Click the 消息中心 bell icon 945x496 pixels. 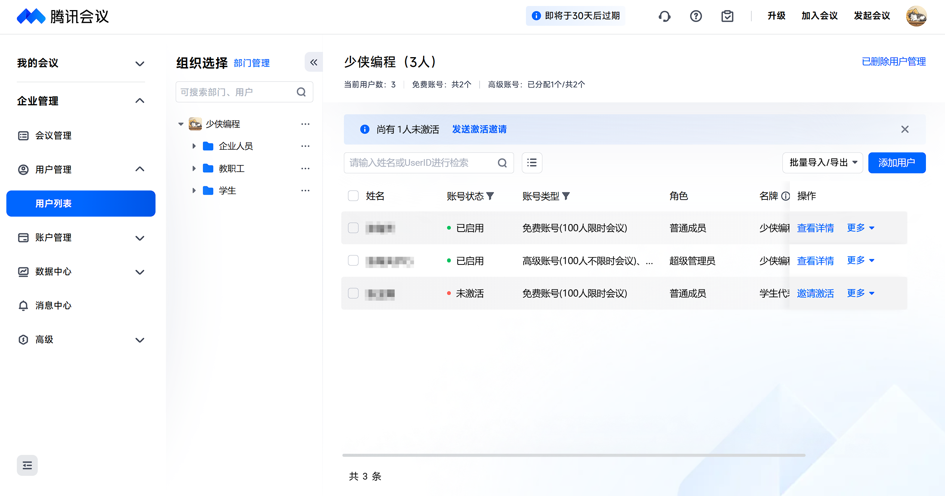pyautogui.click(x=24, y=306)
